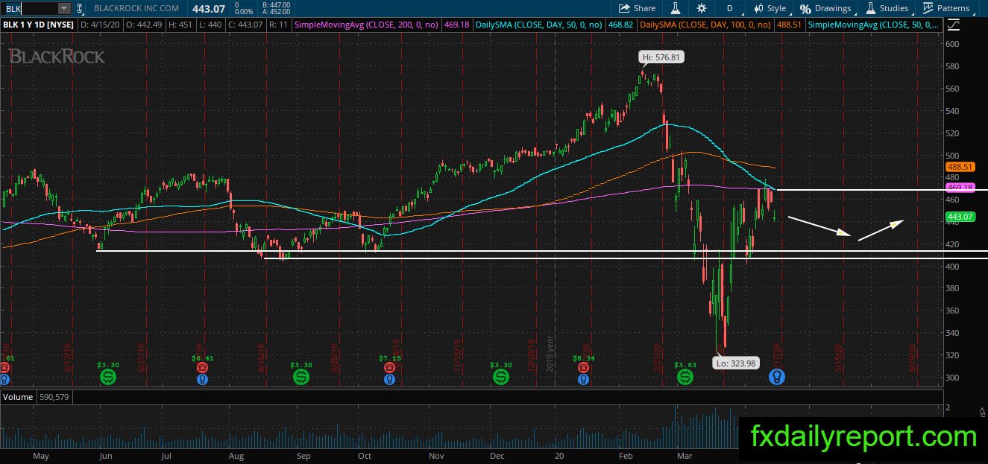This screenshot has width=988, height=464.
Task: Open the Drawings menu
Action: point(825,8)
